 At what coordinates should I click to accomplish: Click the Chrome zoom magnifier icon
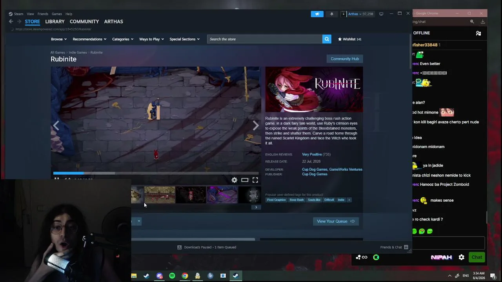coord(472,22)
